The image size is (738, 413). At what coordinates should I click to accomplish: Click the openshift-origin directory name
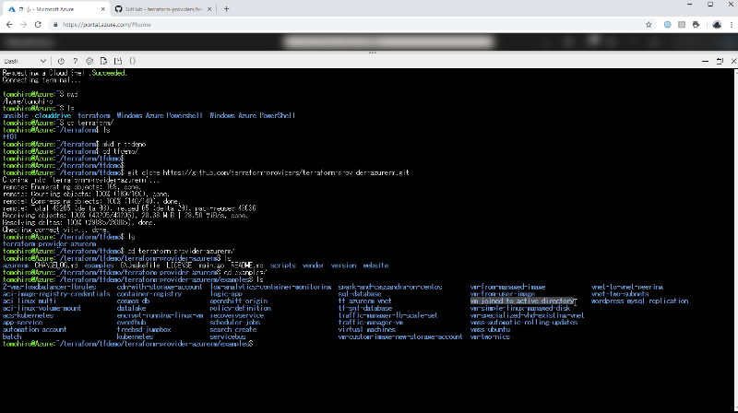[239, 301]
